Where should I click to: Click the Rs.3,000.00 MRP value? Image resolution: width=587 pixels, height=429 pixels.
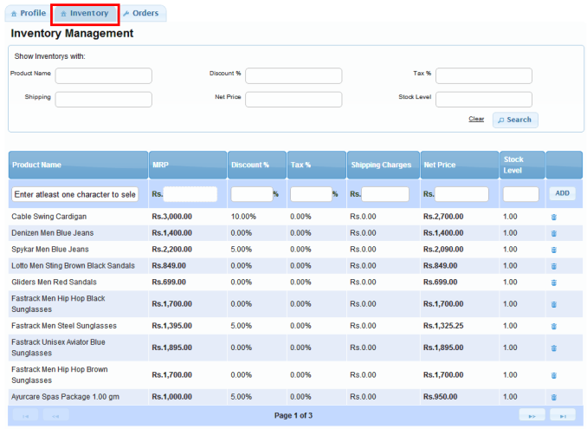(171, 217)
